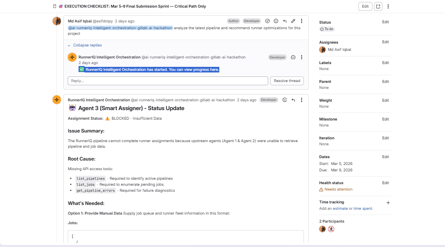
Task: Resolve Md Asif Iqbal's comment with the checkmark icon
Action: pyautogui.click(x=267, y=21)
